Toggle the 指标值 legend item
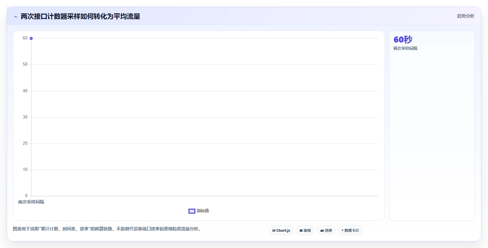This screenshot has width=488, height=248. tap(199, 211)
